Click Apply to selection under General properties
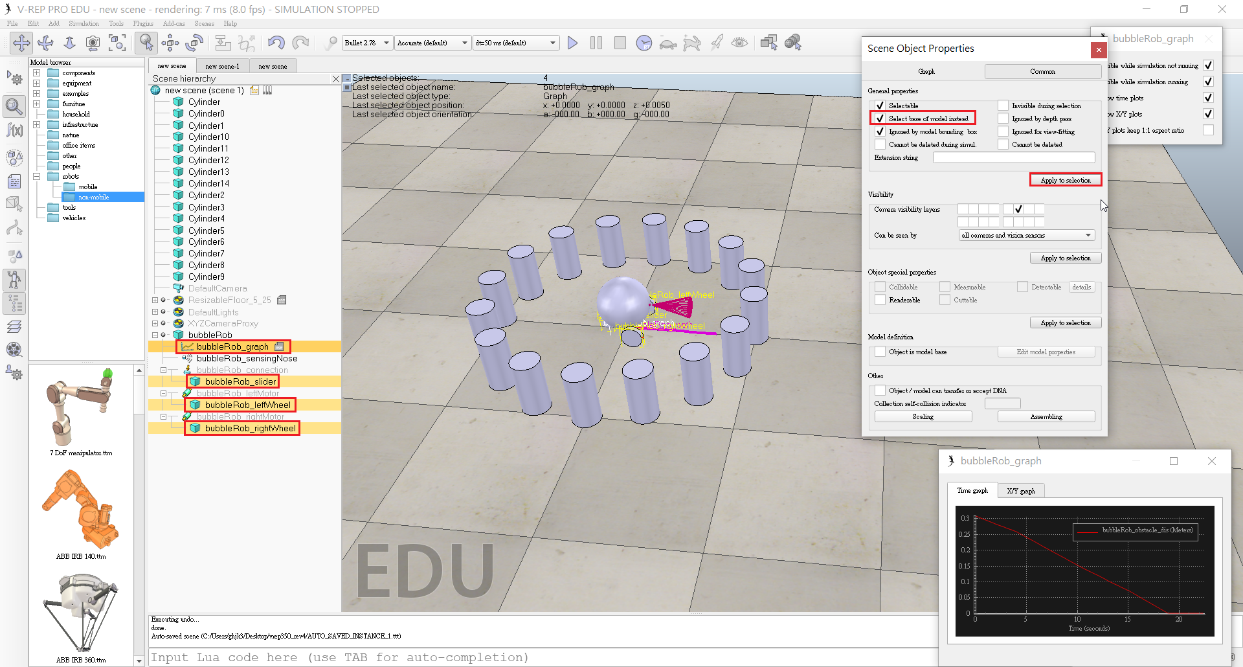The height and width of the screenshot is (667, 1243). point(1066,180)
